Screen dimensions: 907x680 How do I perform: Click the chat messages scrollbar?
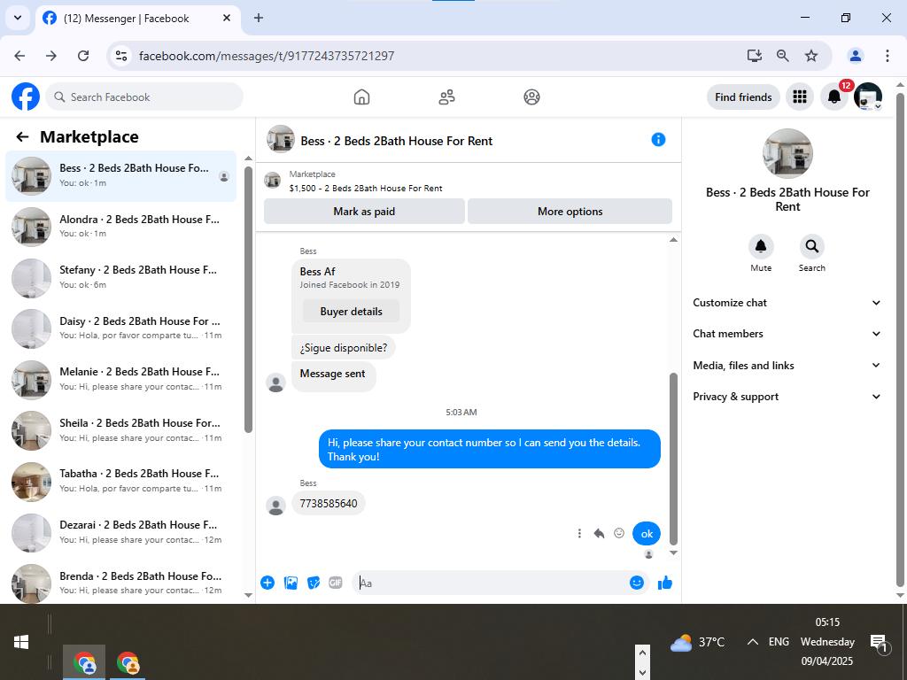(673, 460)
